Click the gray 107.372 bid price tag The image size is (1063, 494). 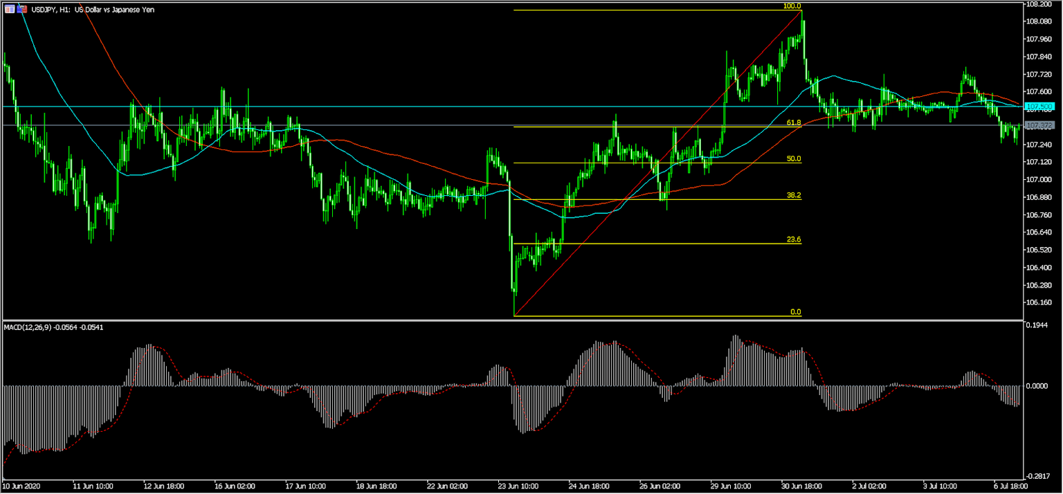[x=1039, y=126]
